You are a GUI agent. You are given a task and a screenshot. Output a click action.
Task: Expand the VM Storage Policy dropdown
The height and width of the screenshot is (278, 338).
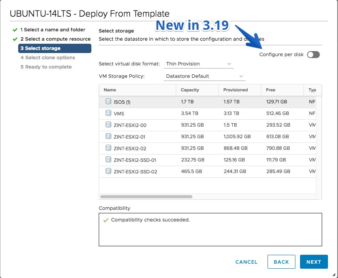204,76
